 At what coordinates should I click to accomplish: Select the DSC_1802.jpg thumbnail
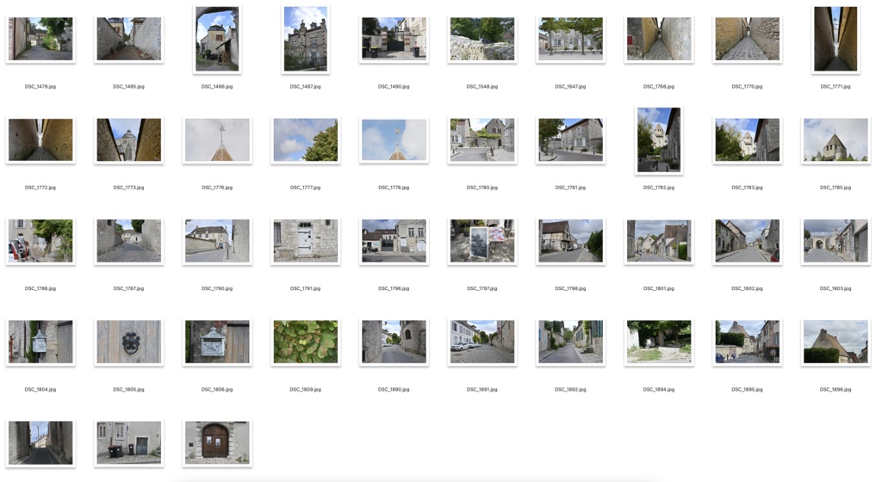[x=747, y=241]
